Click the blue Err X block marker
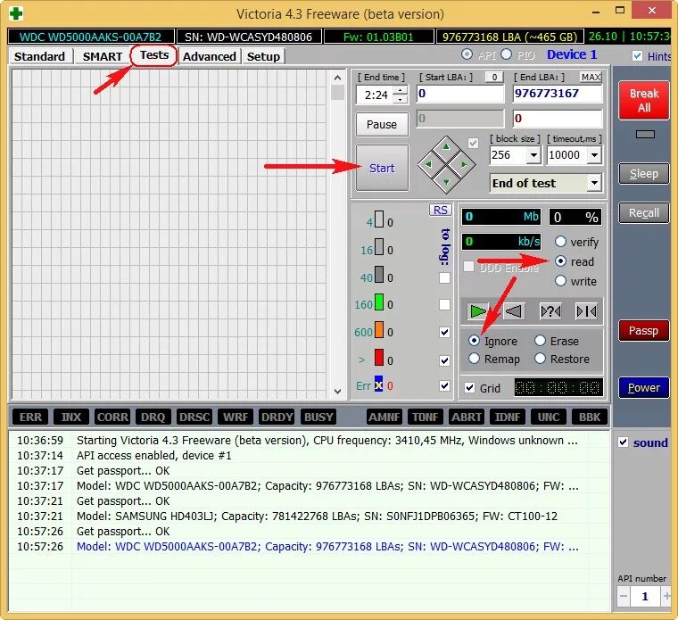Screen dimensions: 678x620 379,384
